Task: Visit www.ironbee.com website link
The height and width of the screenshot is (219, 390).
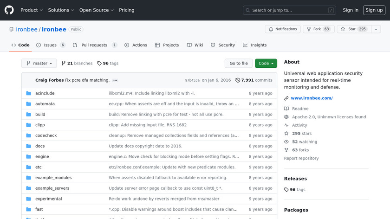Action: [x=312, y=98]
